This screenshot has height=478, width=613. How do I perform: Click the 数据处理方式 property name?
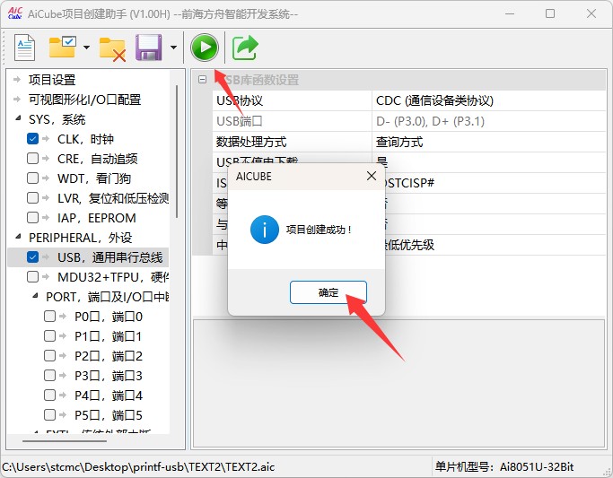coord(251,142)
